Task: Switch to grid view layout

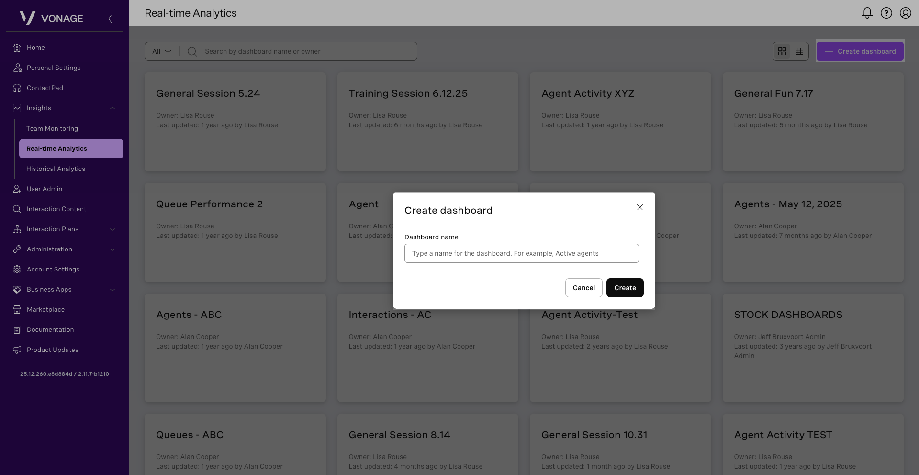Action: [782, 51]
